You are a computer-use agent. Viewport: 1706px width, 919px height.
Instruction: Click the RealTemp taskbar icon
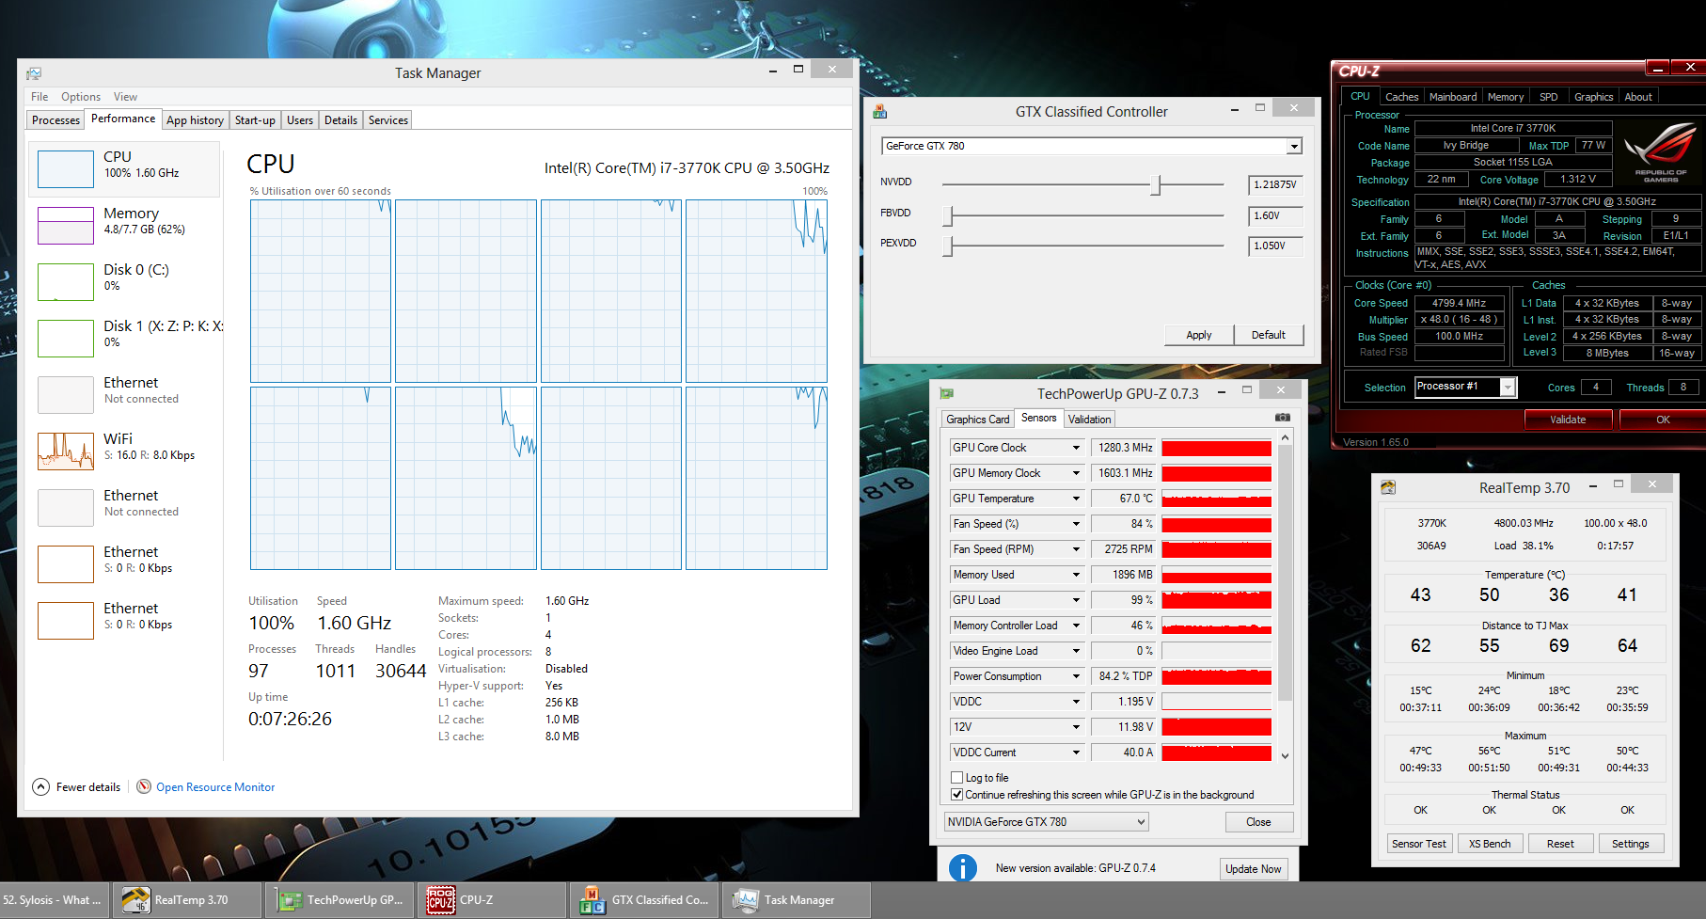click(x=135, y=900)
